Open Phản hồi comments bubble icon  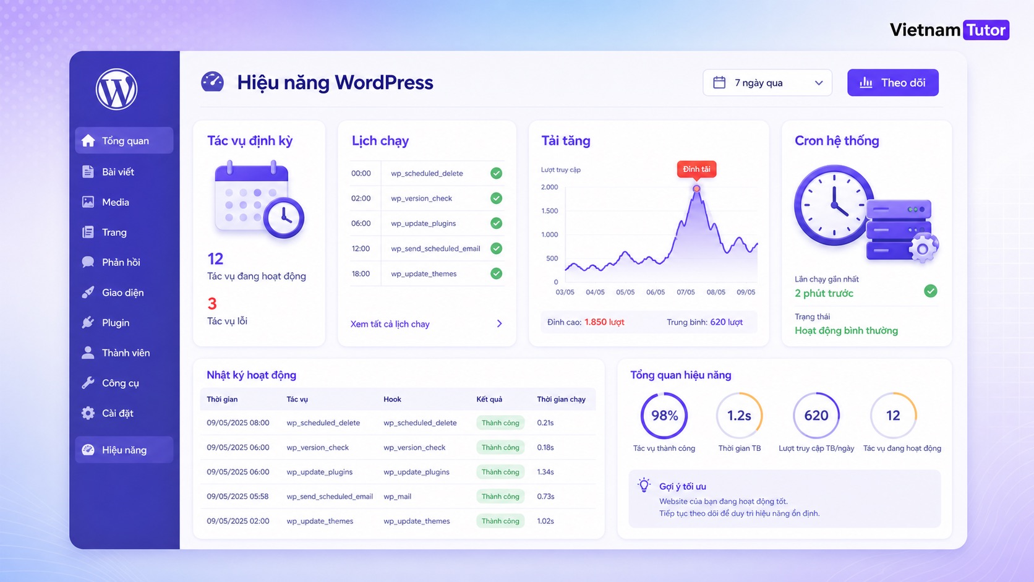tap(88, 262)
